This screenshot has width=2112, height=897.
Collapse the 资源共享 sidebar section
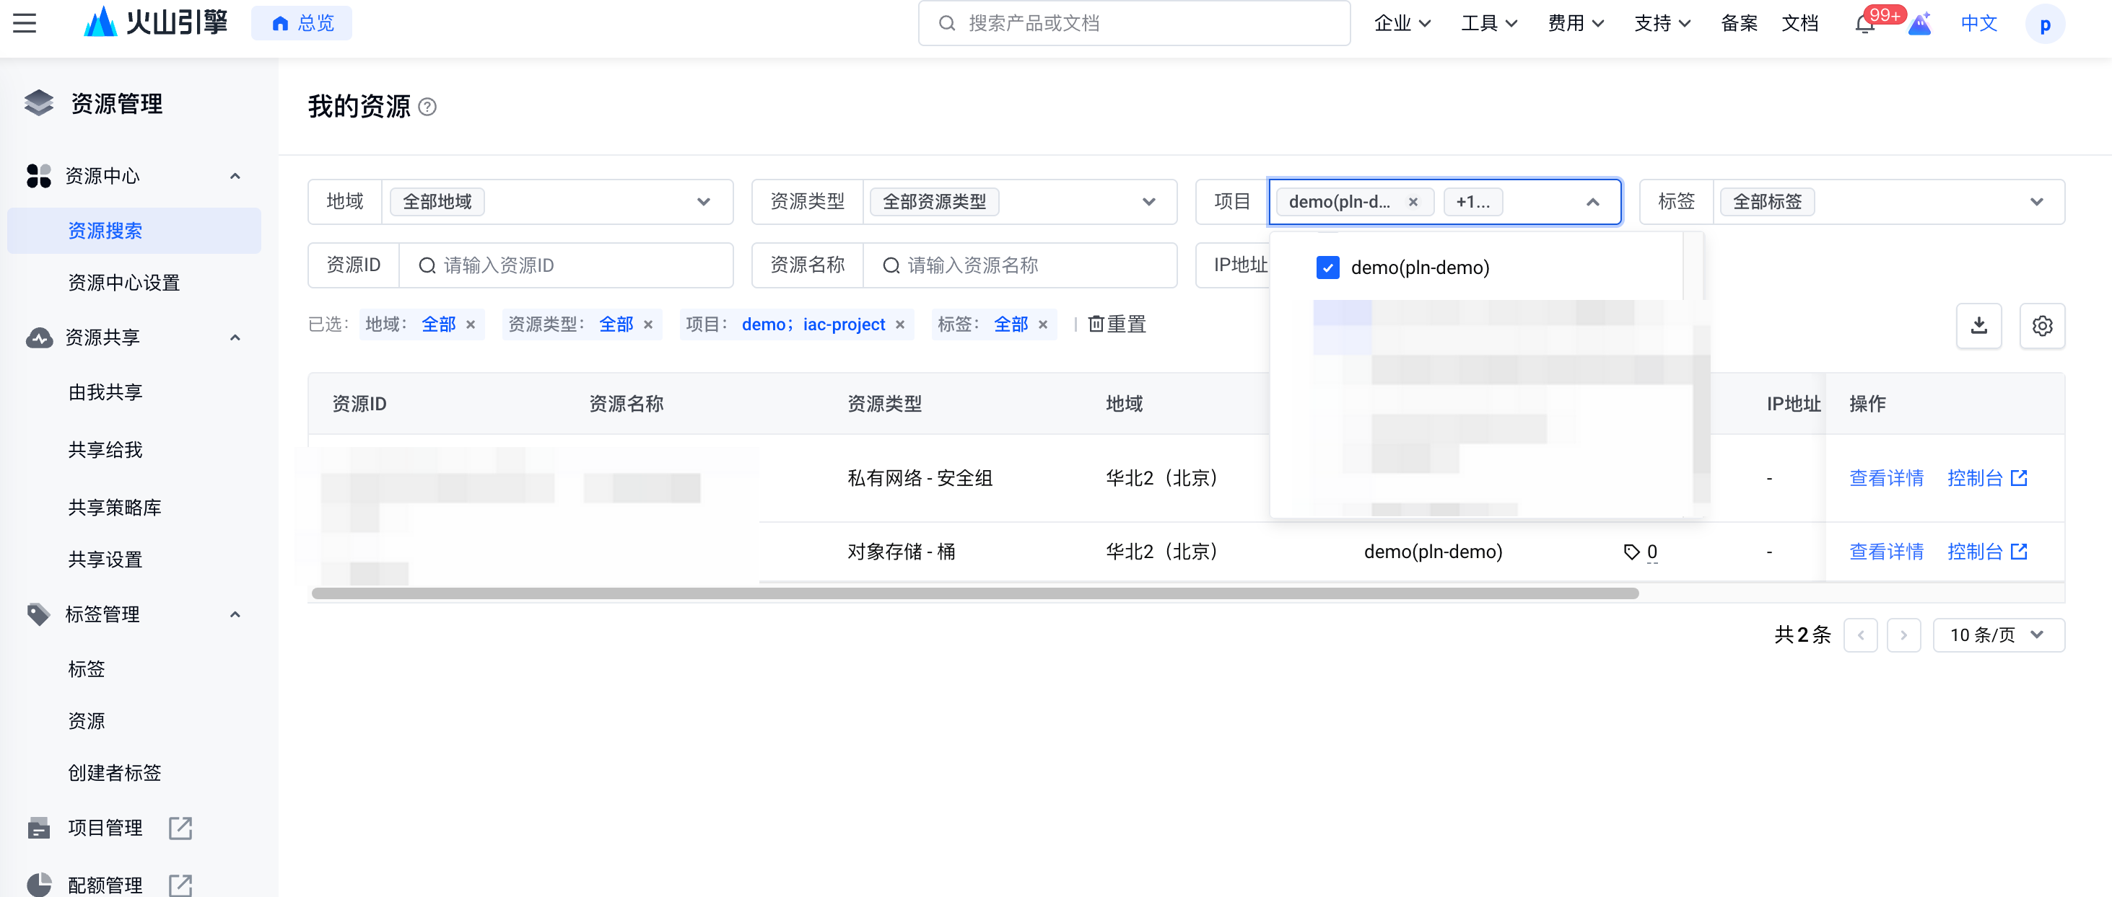[235, 337]
